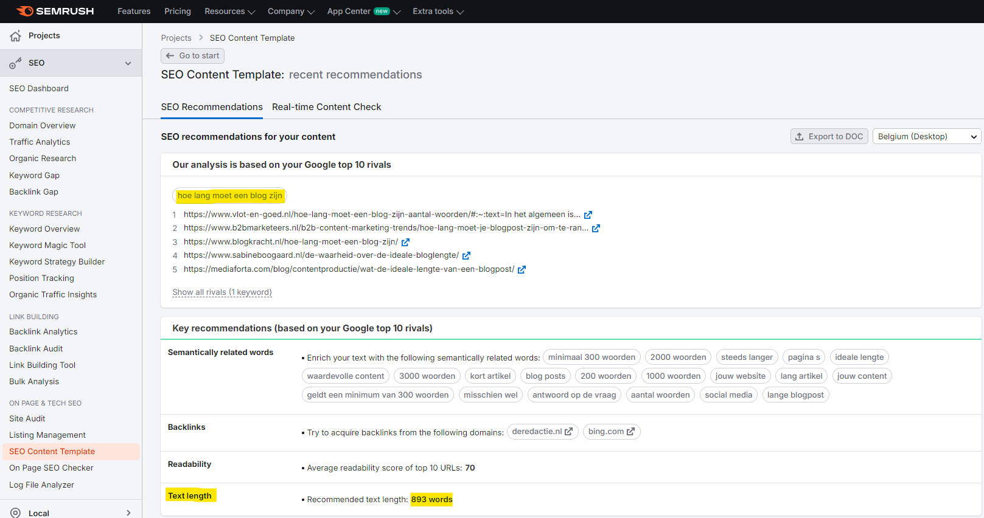
Task: Click Export to DOC button
Action: coord(829,136)
